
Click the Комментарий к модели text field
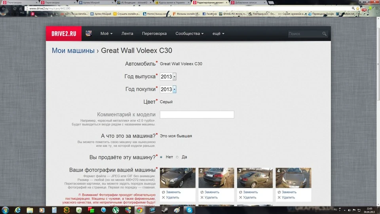(x=197, y=115)
